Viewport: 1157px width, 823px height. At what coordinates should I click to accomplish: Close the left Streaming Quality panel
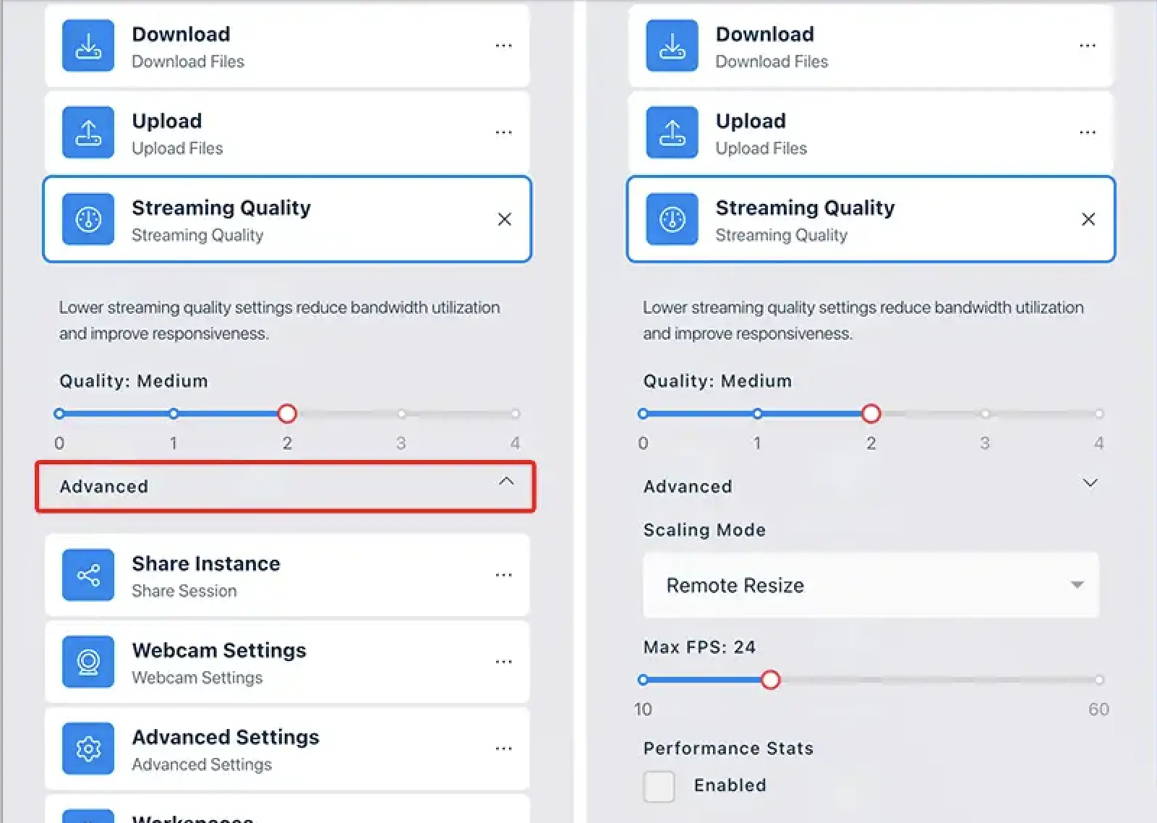pyautogui.click(x=505, y=219)
